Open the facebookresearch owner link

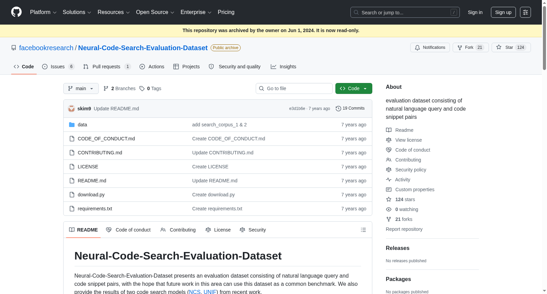pyautogui.click(x=46, y=48)
